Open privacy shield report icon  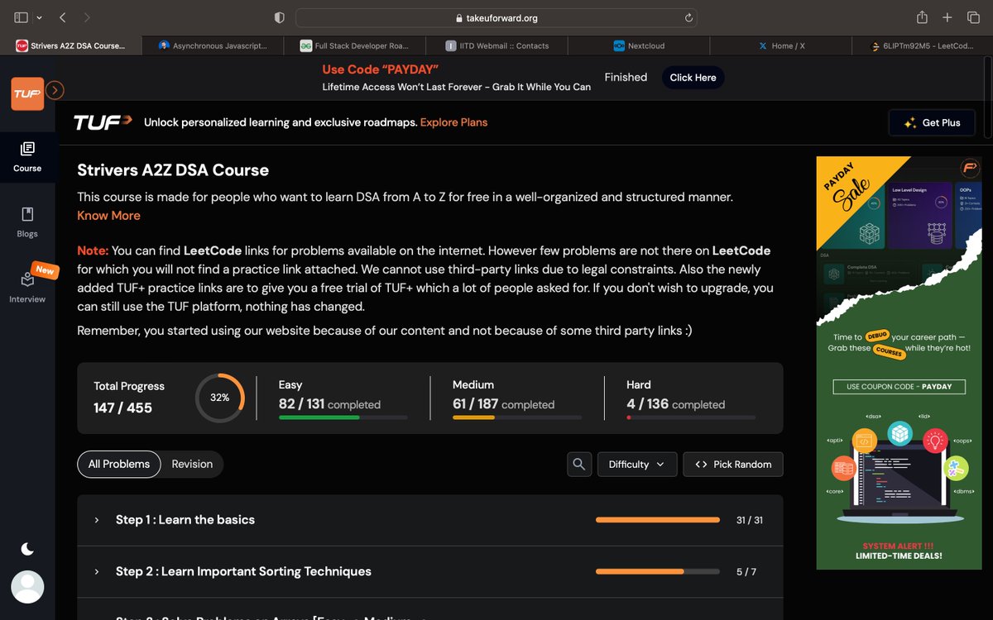pos(280,17)
